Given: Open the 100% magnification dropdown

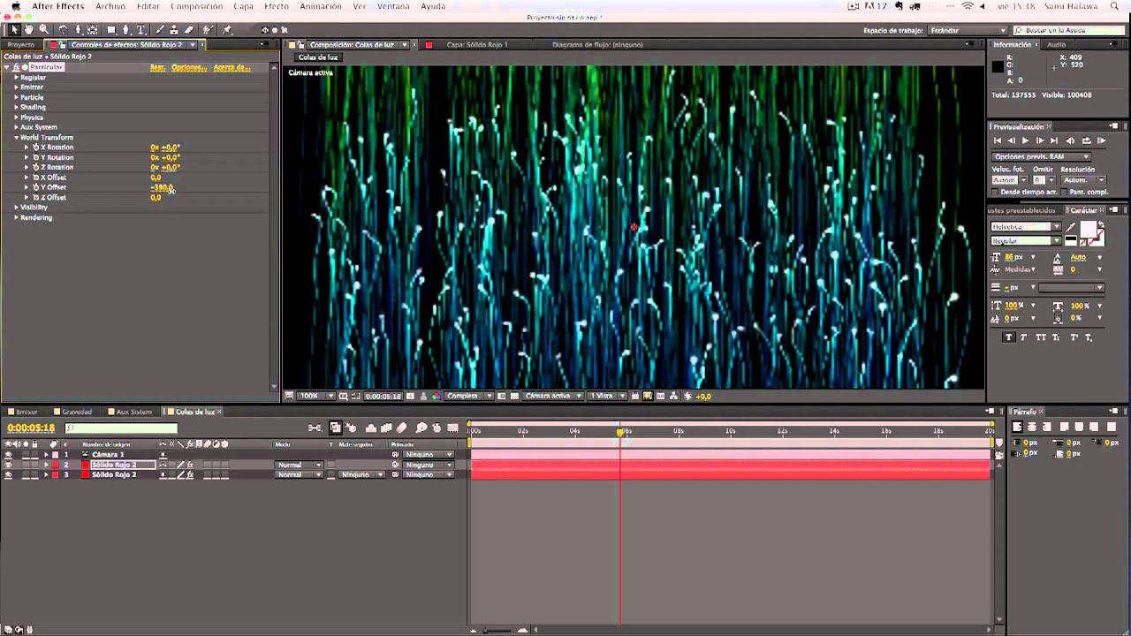Looking at the screenshot, I should [x=315, y=396].
